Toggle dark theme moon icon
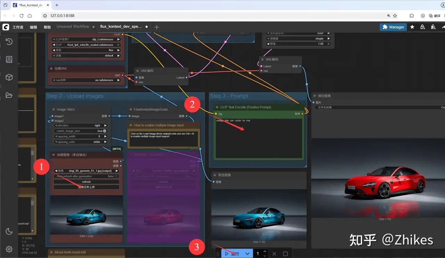 point(9,231)
